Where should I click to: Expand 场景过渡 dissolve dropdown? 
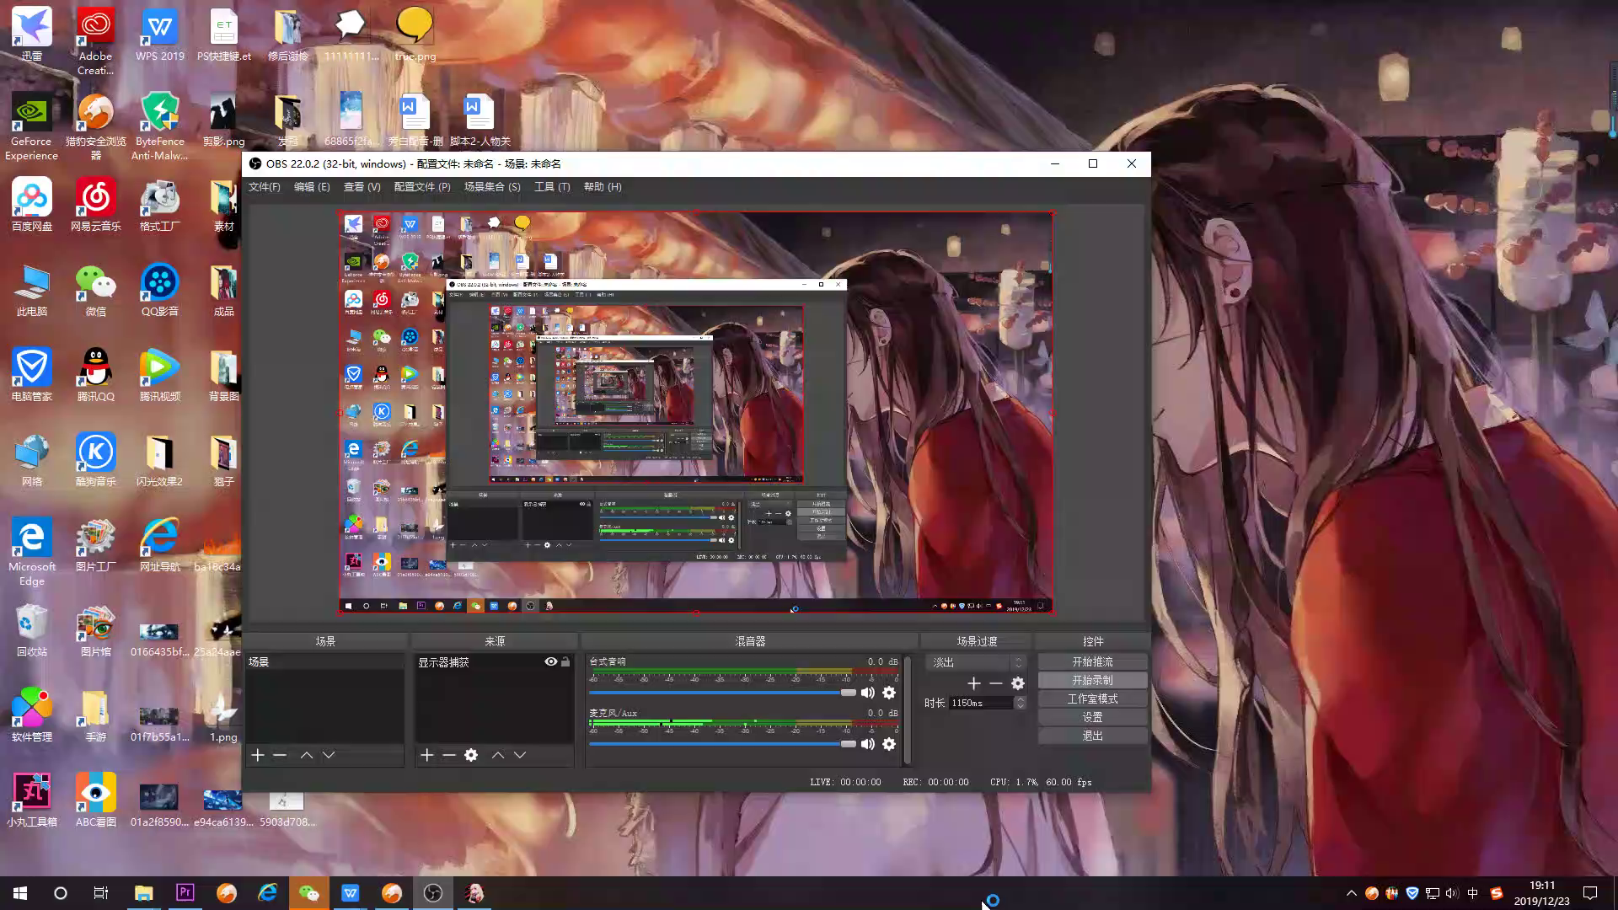pyautogui.click(x=1021, y=662)
